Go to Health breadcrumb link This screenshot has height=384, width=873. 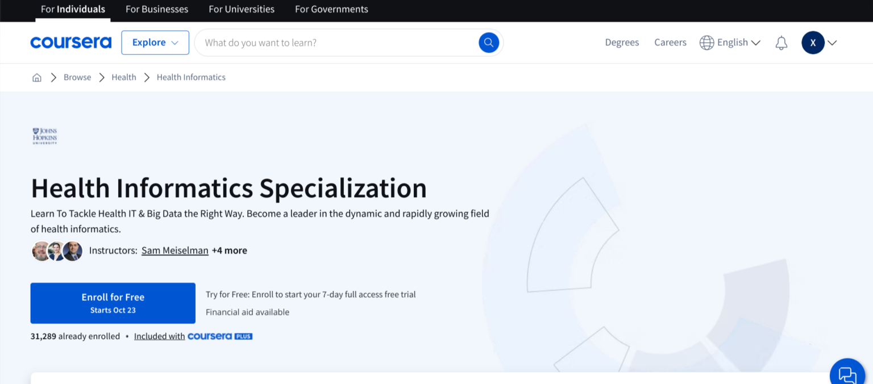point(124,78)
